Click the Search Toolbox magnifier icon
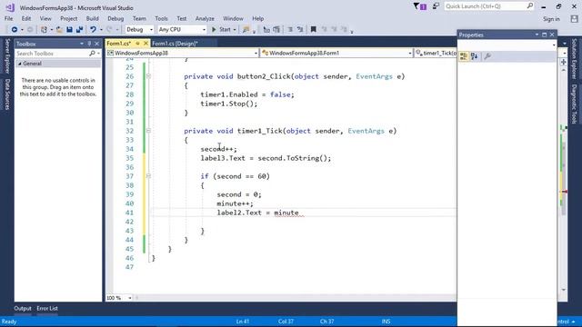Screen dimensions: 582x327 (x=92, y=54)
